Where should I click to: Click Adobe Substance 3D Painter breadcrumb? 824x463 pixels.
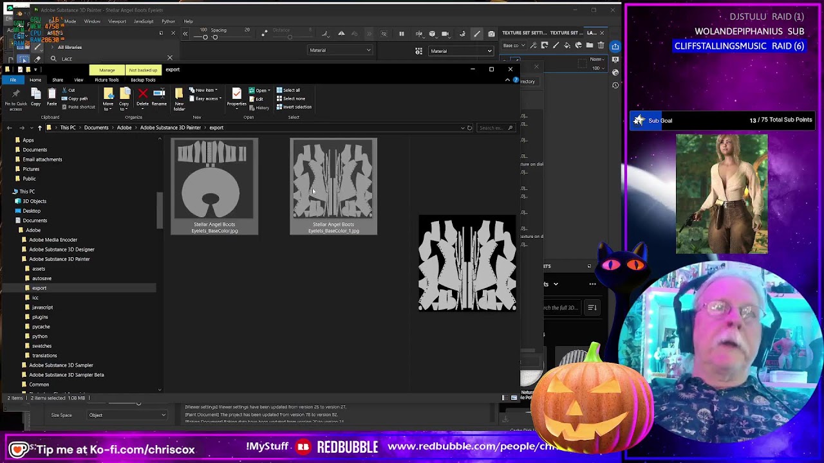171,127
